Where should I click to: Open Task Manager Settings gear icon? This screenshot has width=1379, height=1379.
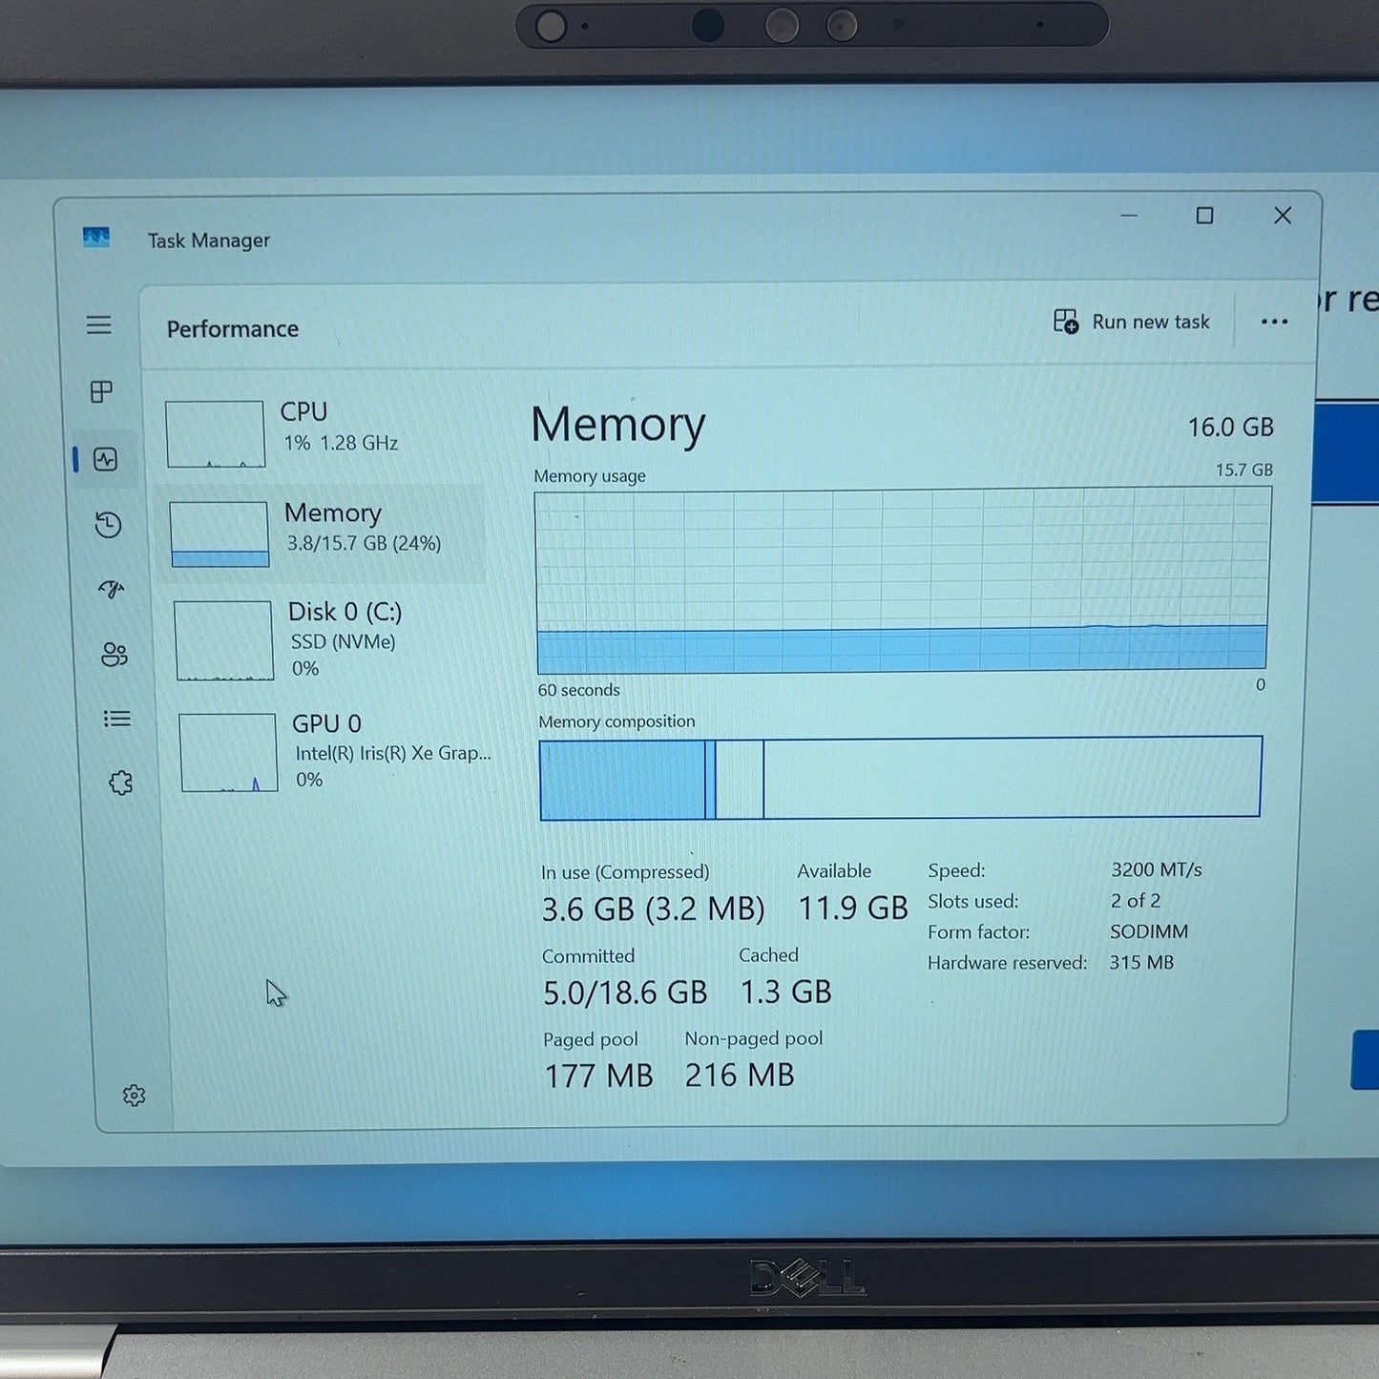point(134,1095)
